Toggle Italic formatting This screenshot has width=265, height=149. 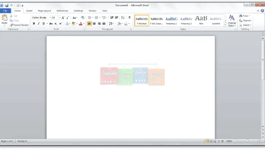click(38, 24)
